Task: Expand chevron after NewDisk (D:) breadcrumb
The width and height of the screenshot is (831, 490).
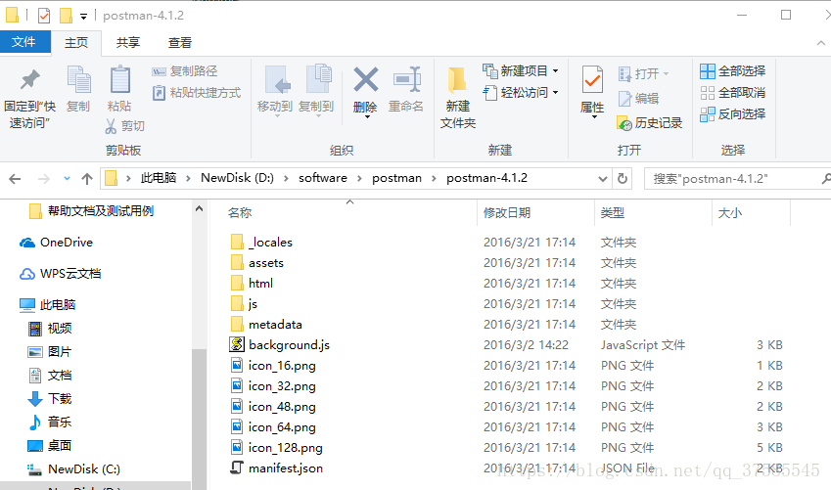Action: (286, 179)
